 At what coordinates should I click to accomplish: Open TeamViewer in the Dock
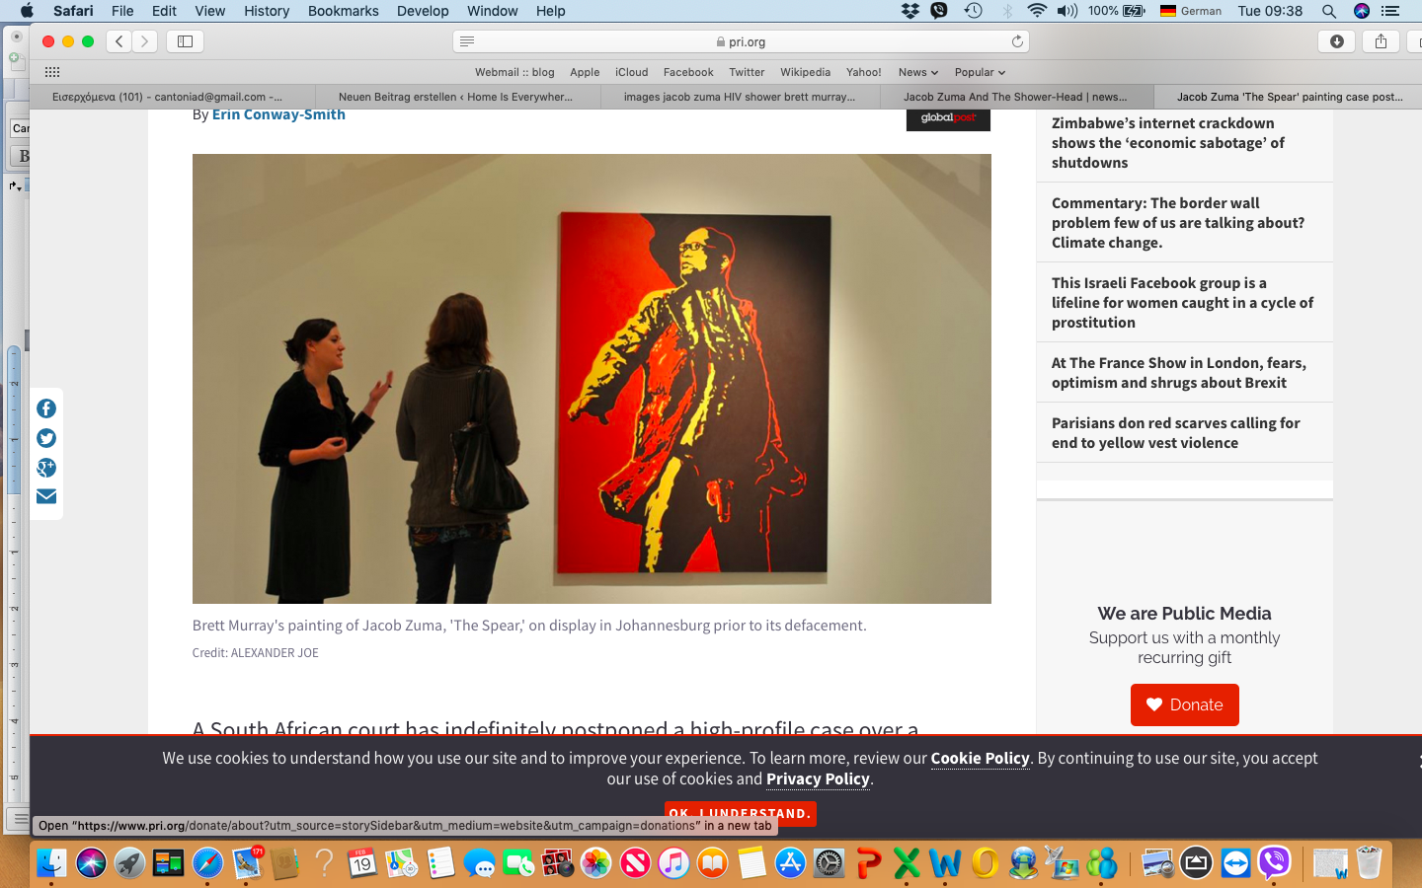pos(1235,863)
